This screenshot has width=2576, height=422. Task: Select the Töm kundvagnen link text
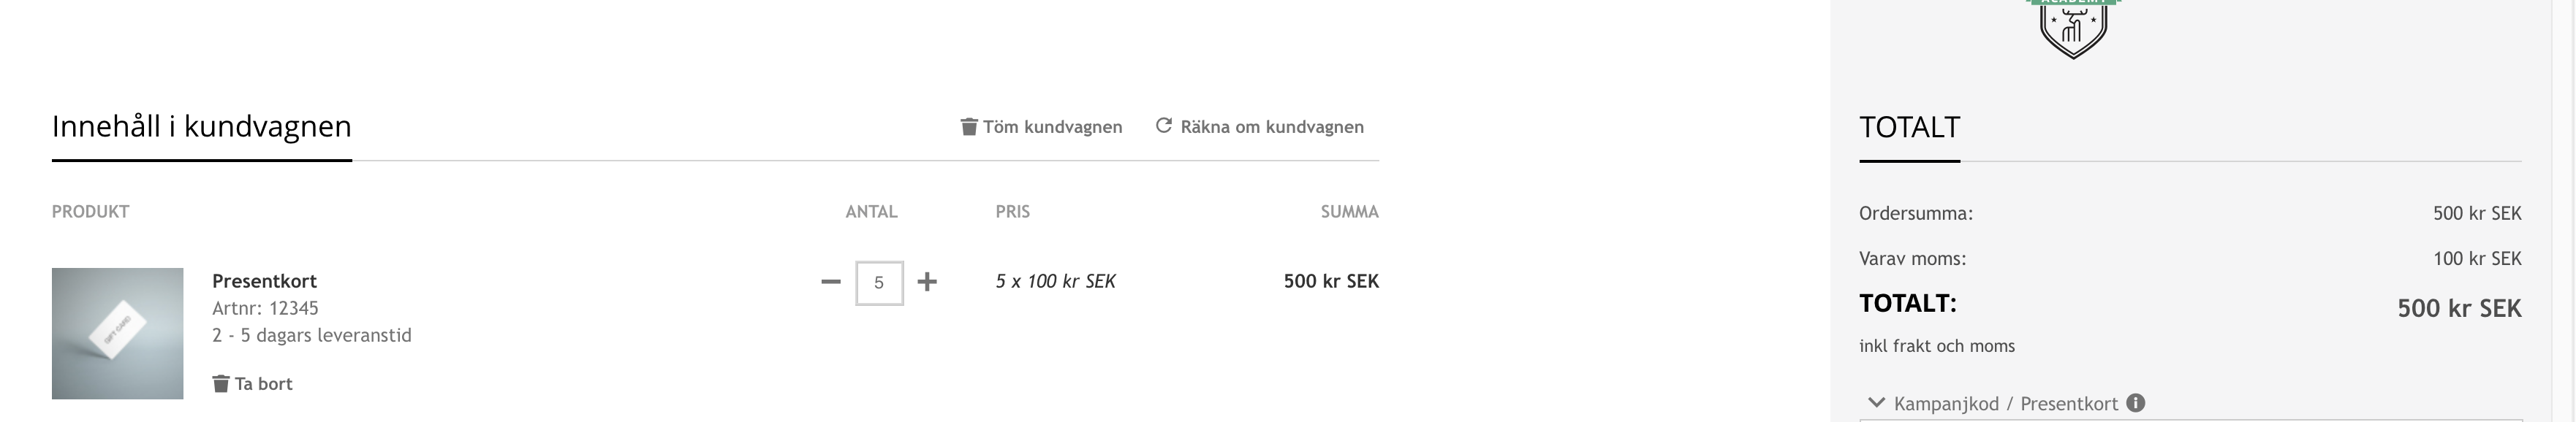[x=1052, y=127]
